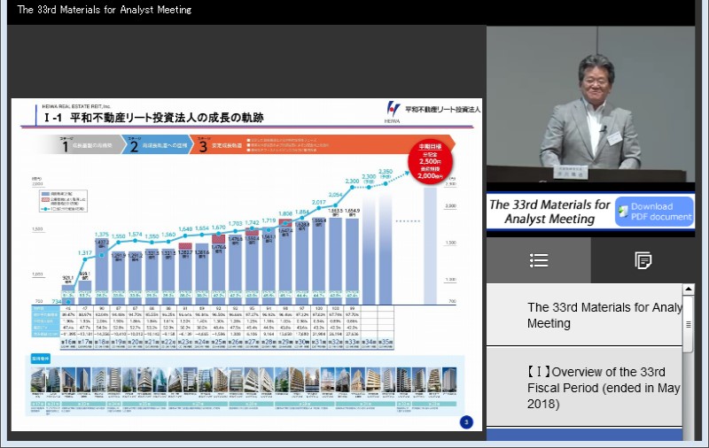Click the PDF icon in the download button
The width and height of the screenshot is (709, 448).
[624, 212]
